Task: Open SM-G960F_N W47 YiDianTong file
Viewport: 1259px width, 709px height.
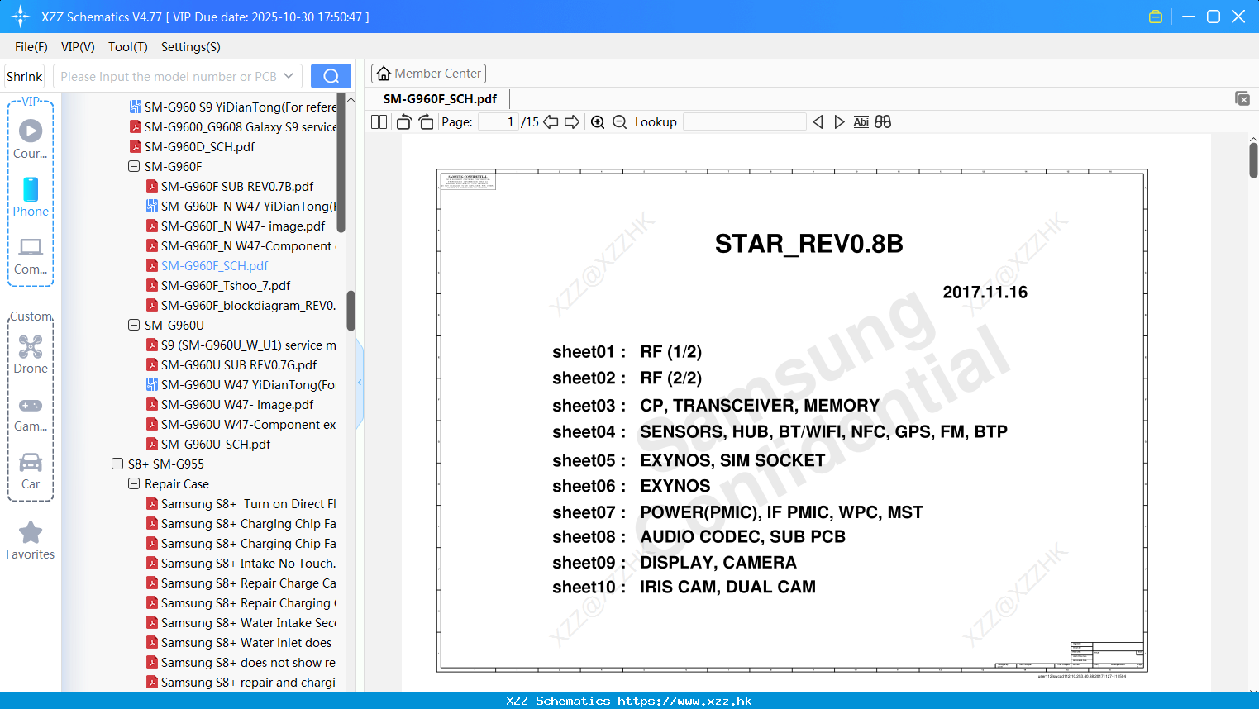Action: (x=249, y=206)
